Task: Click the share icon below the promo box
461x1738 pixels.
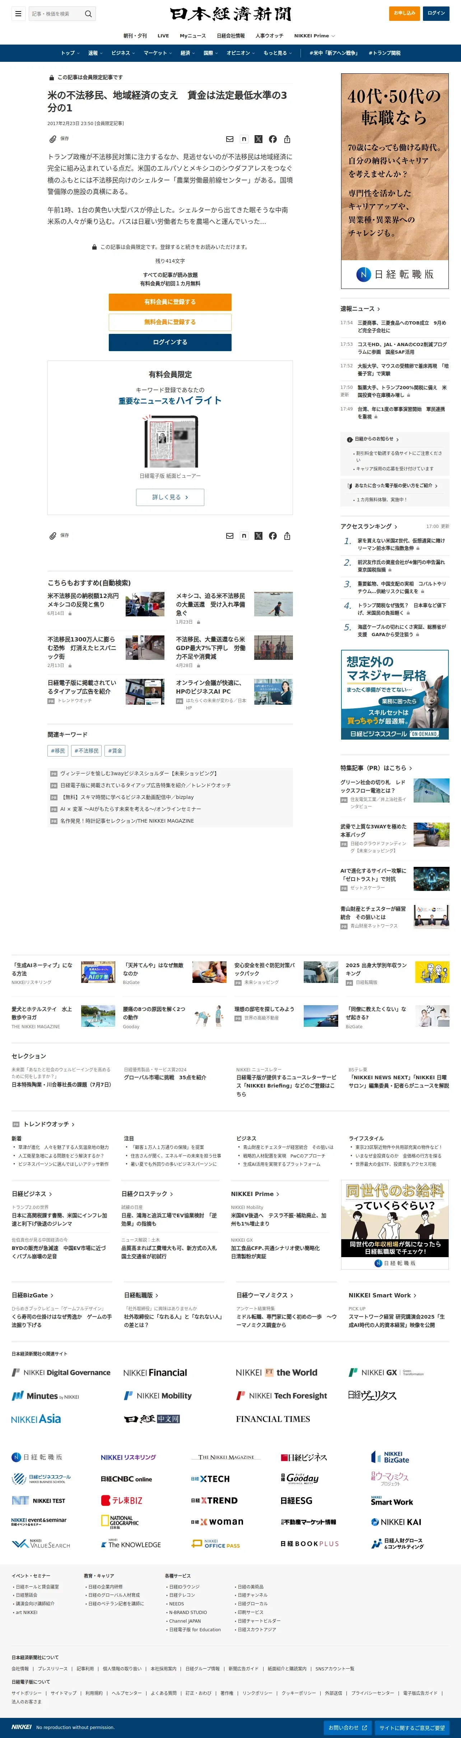Action: (x=287, y=536)
